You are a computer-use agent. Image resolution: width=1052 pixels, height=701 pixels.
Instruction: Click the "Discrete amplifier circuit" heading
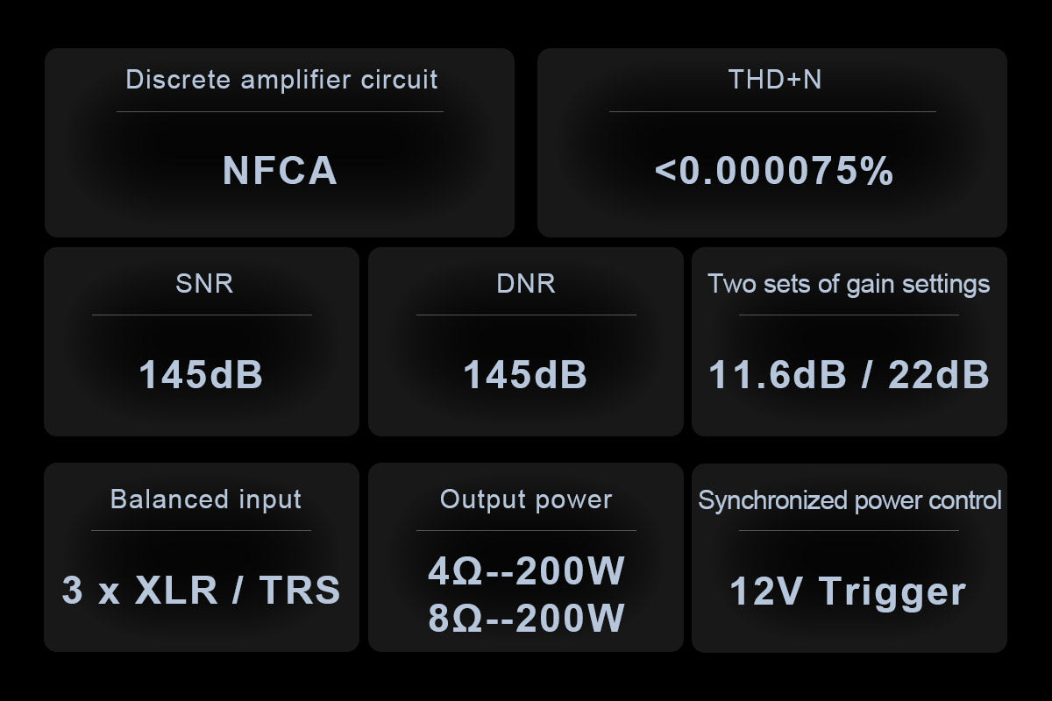point(281,80)
